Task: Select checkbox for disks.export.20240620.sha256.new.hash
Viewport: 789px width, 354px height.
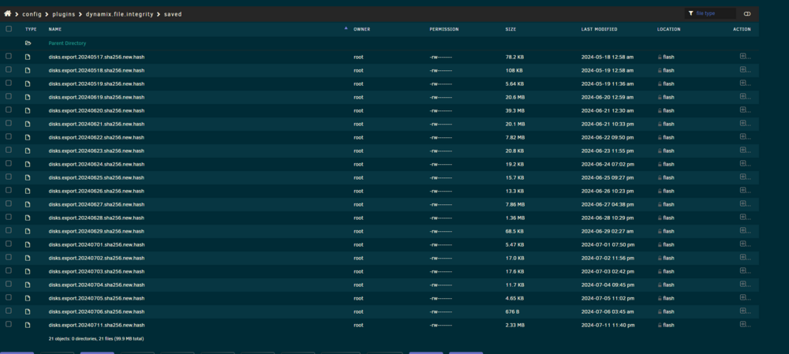Action: (9, 110)
